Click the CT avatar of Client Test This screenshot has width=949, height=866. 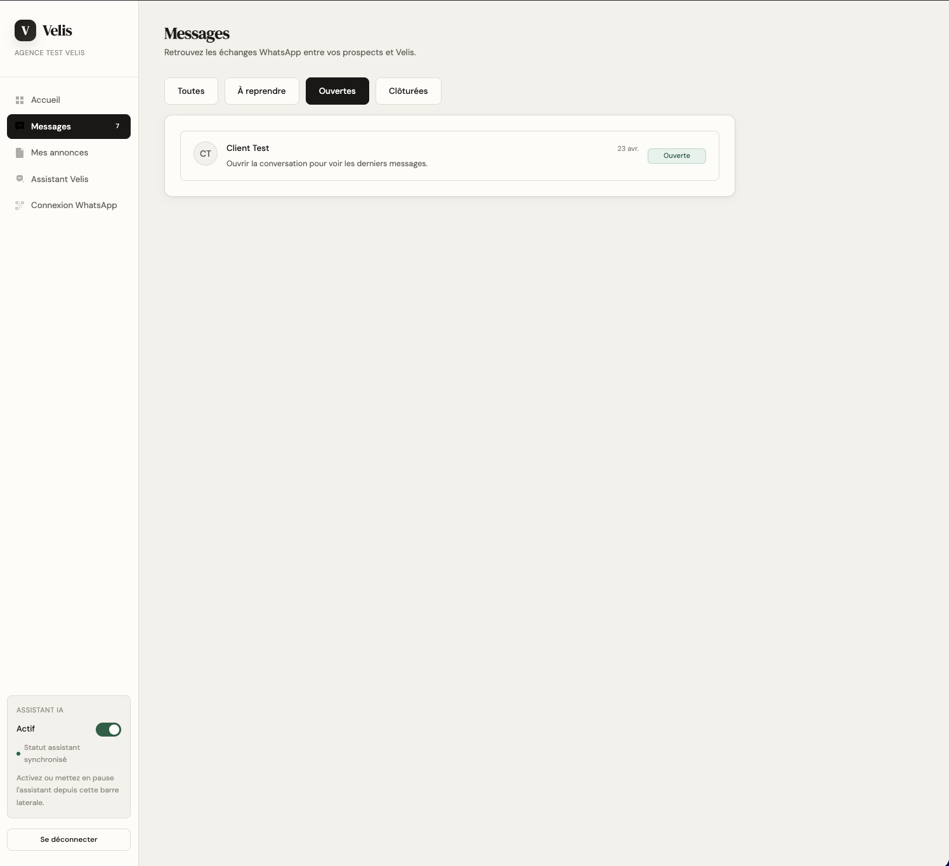coord(206,154)
